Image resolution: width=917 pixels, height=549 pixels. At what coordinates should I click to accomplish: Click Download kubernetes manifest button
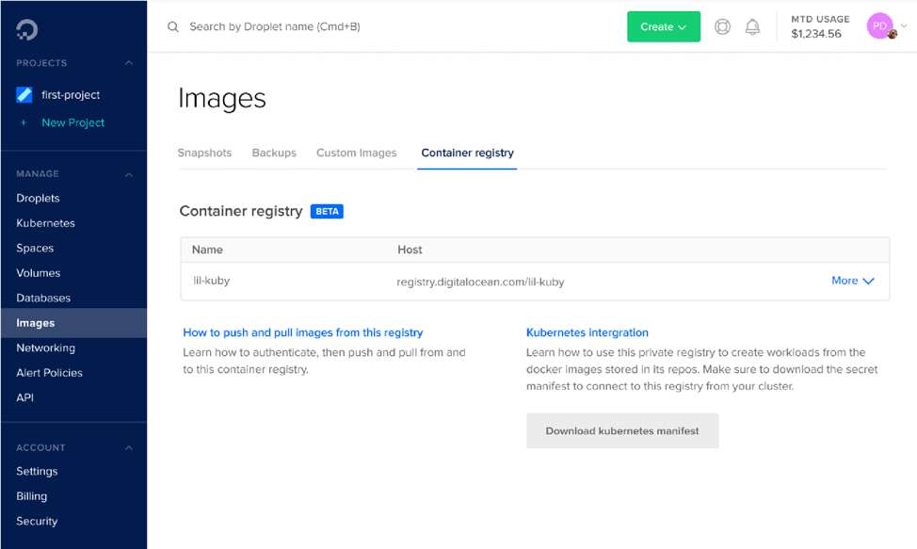tap(622, 431)
